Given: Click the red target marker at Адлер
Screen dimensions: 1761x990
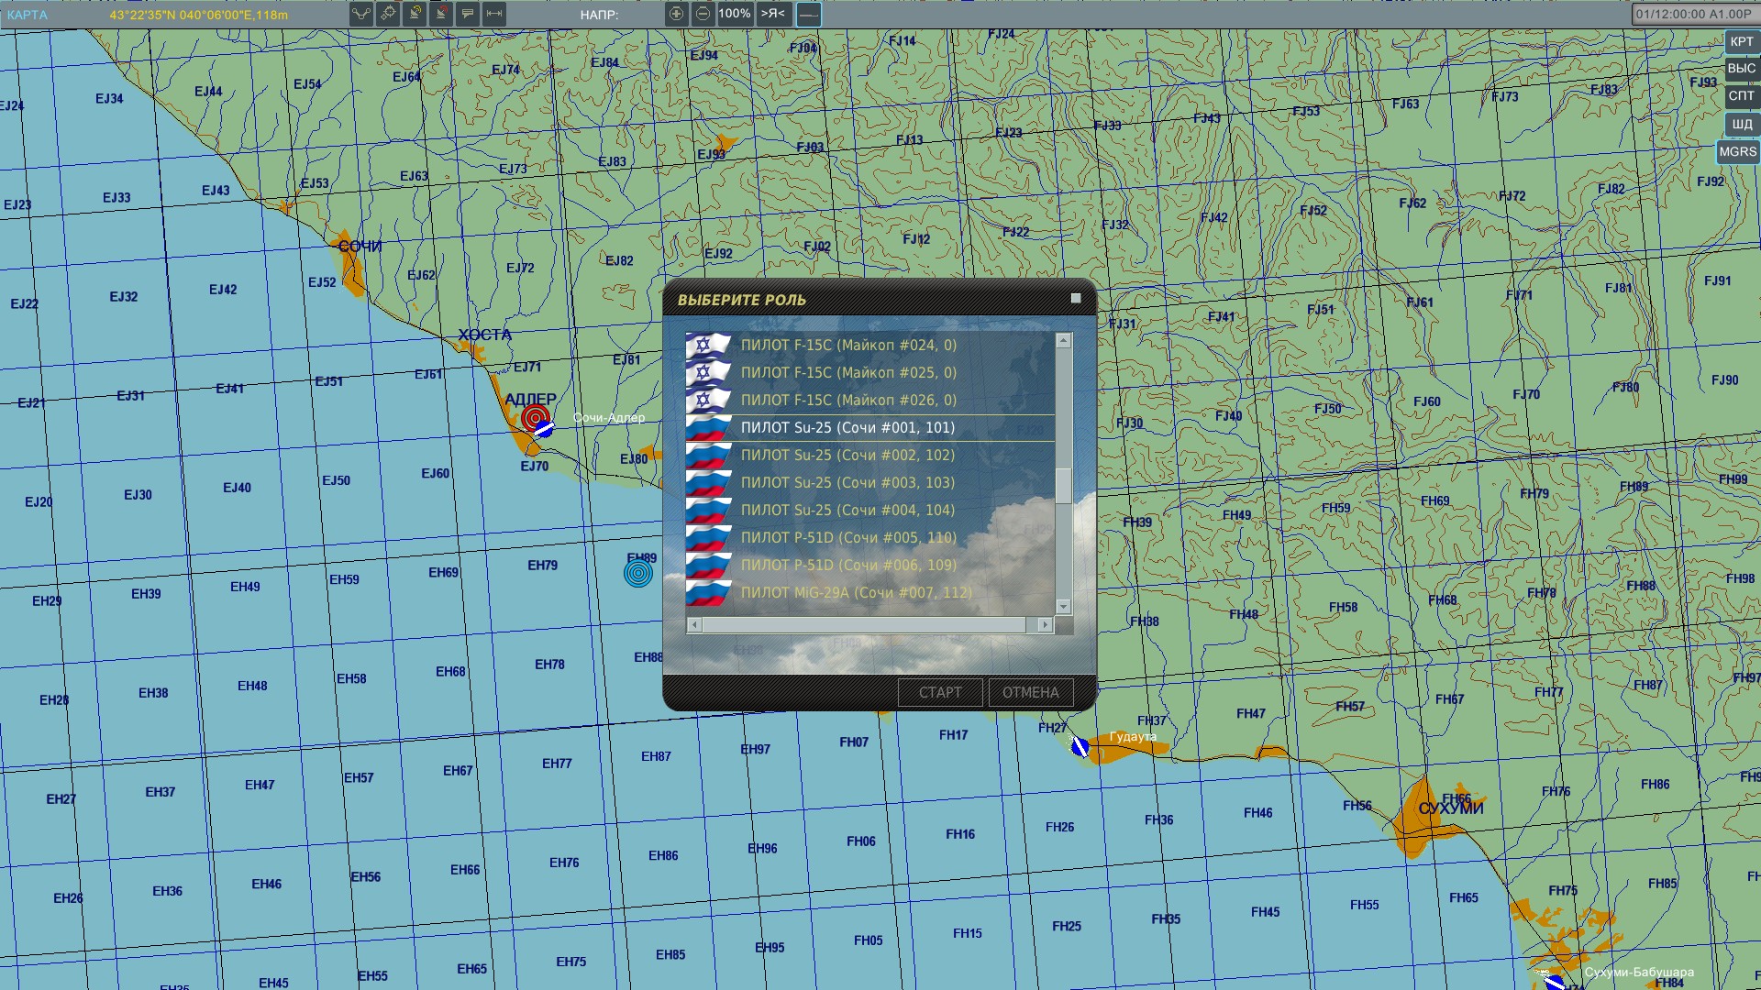Looking at the screenshot, I should point(534,418).
